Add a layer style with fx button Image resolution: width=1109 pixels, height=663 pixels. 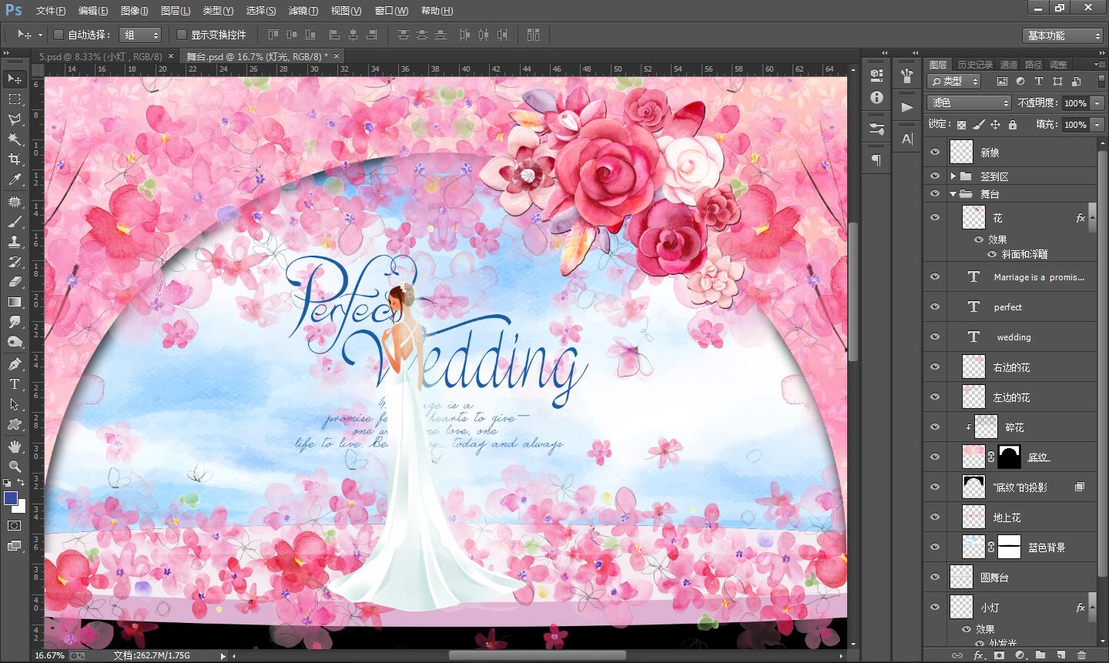[978, 655]
